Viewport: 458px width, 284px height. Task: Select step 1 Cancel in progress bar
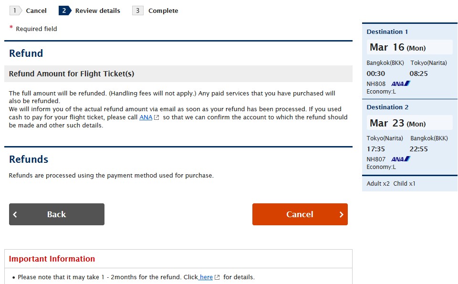[x=29, y=11]
